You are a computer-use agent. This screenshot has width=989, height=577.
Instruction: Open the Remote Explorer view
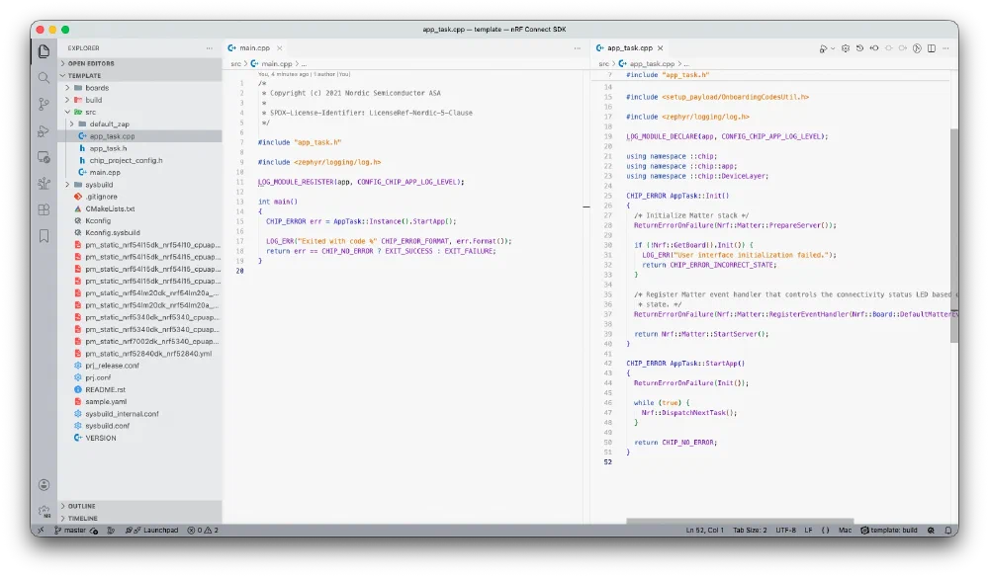[44, 157]
